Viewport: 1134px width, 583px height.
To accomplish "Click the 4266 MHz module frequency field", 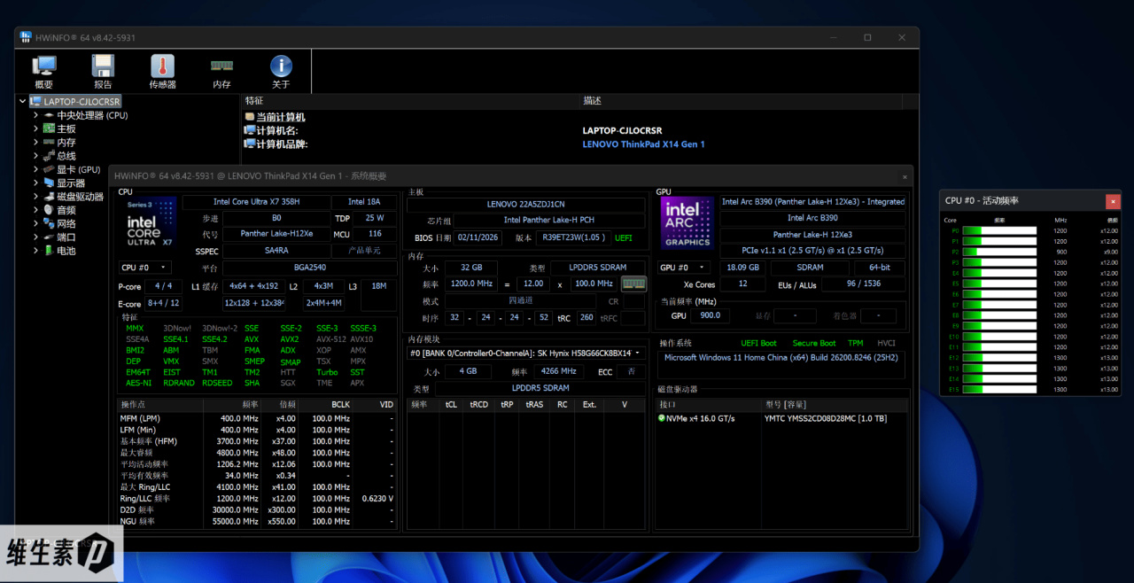I will (558, 372).
